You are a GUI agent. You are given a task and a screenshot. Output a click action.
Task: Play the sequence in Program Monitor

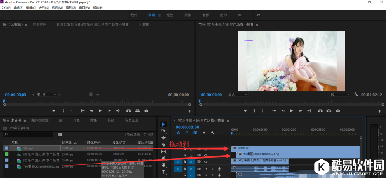[291, 111]
